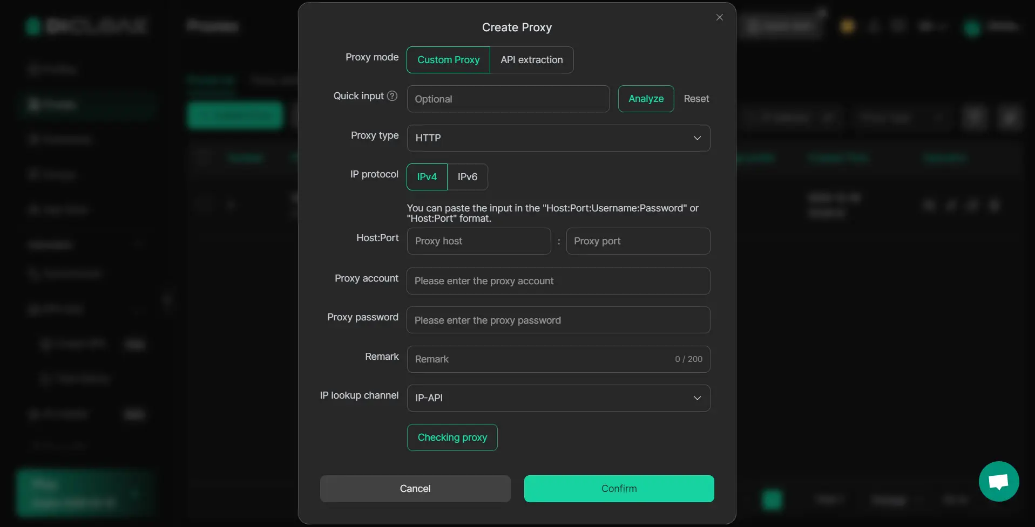The height and width of the screenshot is (527, 1035).
Task: Focus the proxy password field
Action: click(558, 320)
